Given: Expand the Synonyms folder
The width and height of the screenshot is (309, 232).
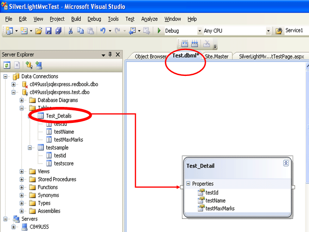Looking at the screenshot, I should tap(22, 195).
